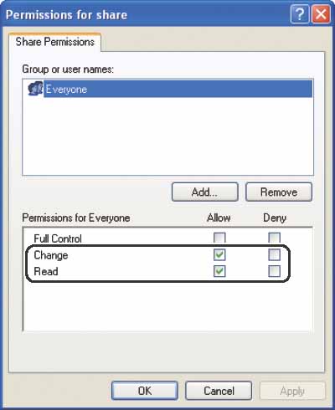This screenshot has width=335, height=410.
Task: Uncheck Allow for Change permission
Action: (219, 254)
